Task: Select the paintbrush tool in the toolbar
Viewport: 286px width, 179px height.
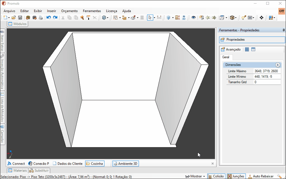Action: click(82, 18)
